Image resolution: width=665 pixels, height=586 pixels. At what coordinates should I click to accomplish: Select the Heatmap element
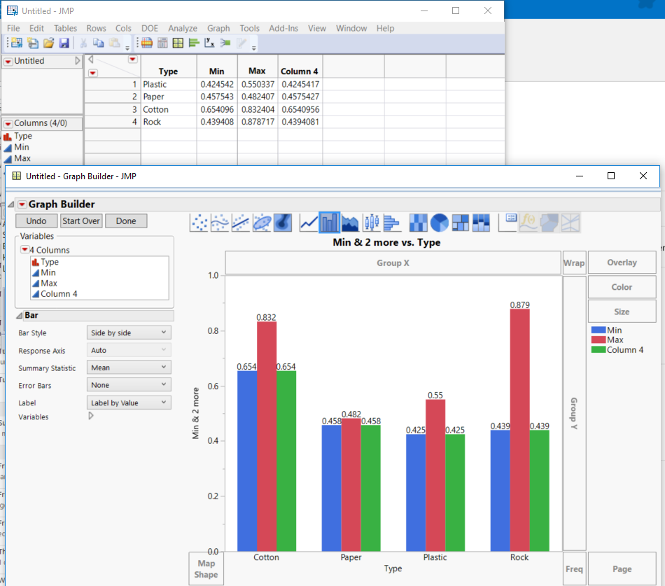(417, 222)
